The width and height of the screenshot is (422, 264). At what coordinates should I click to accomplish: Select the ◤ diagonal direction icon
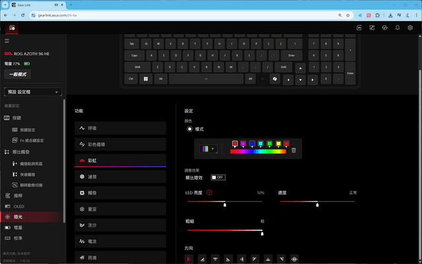pyautogui.click(x=255, y=259)
